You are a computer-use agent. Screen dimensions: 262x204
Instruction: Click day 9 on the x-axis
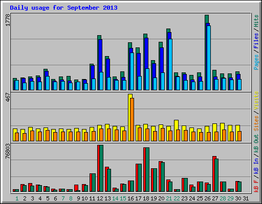(78, 198)
